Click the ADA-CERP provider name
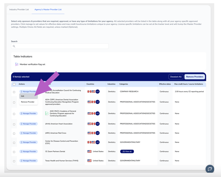 pos(62,102)
